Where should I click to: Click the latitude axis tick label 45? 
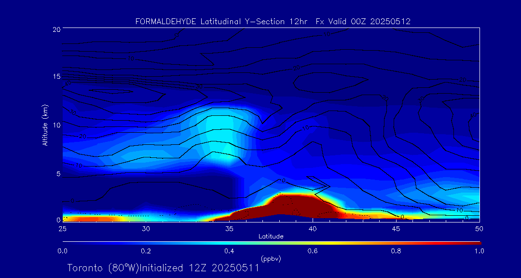pos(396,229)
